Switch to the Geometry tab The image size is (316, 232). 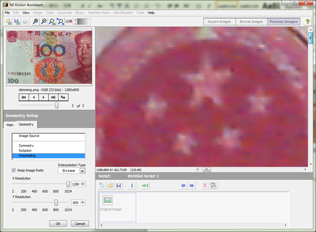[26, 125]
